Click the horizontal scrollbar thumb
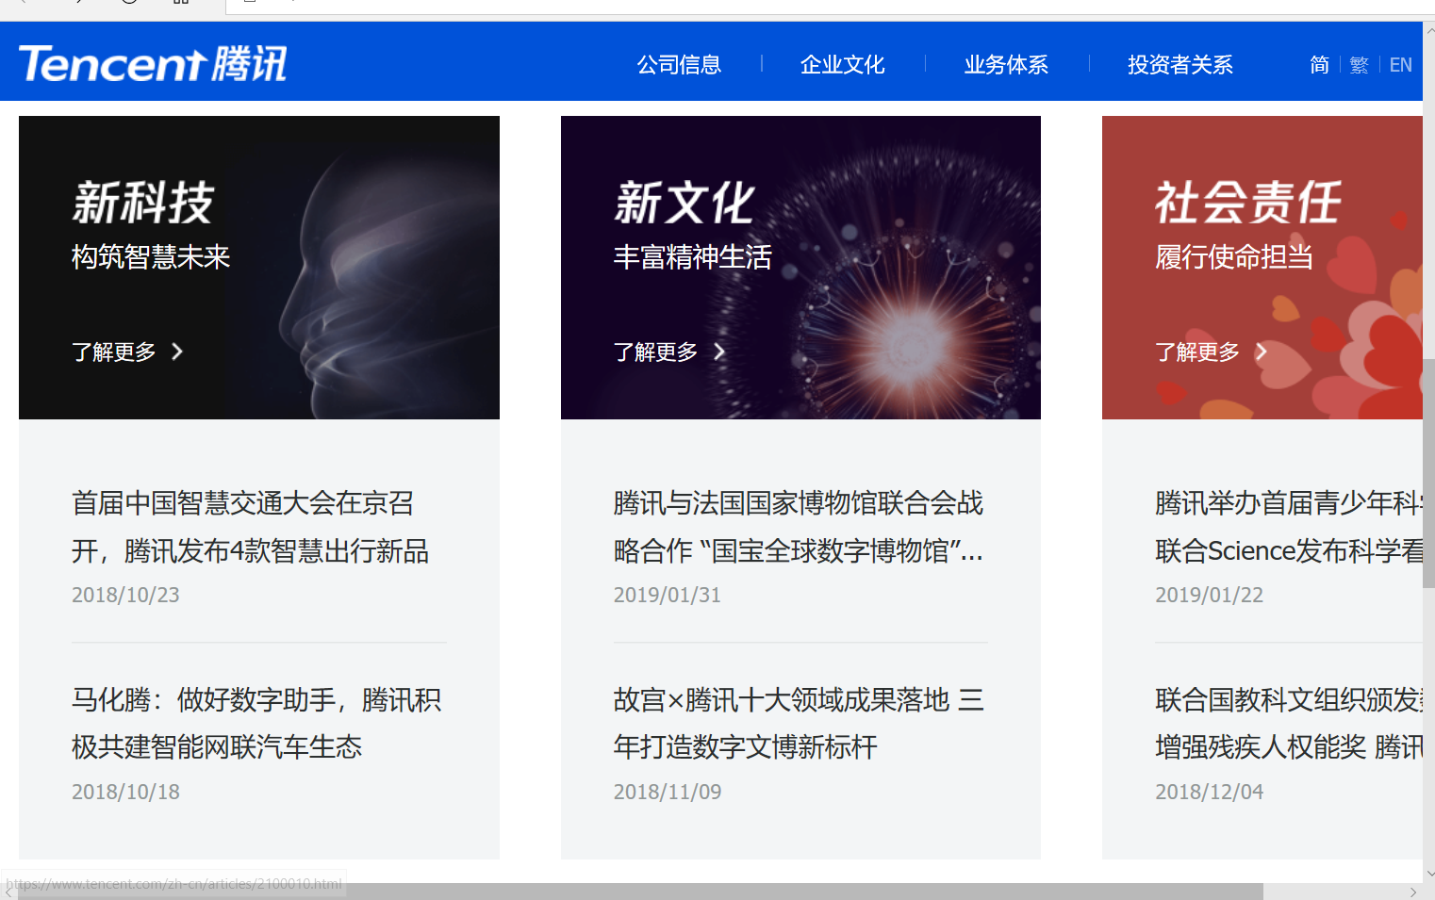This screenshot has width=1435, height=900. pyautogui.click(x=639, y=892)
